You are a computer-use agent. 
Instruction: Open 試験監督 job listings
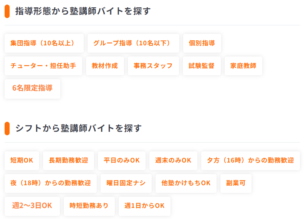[x=202, y=66]
